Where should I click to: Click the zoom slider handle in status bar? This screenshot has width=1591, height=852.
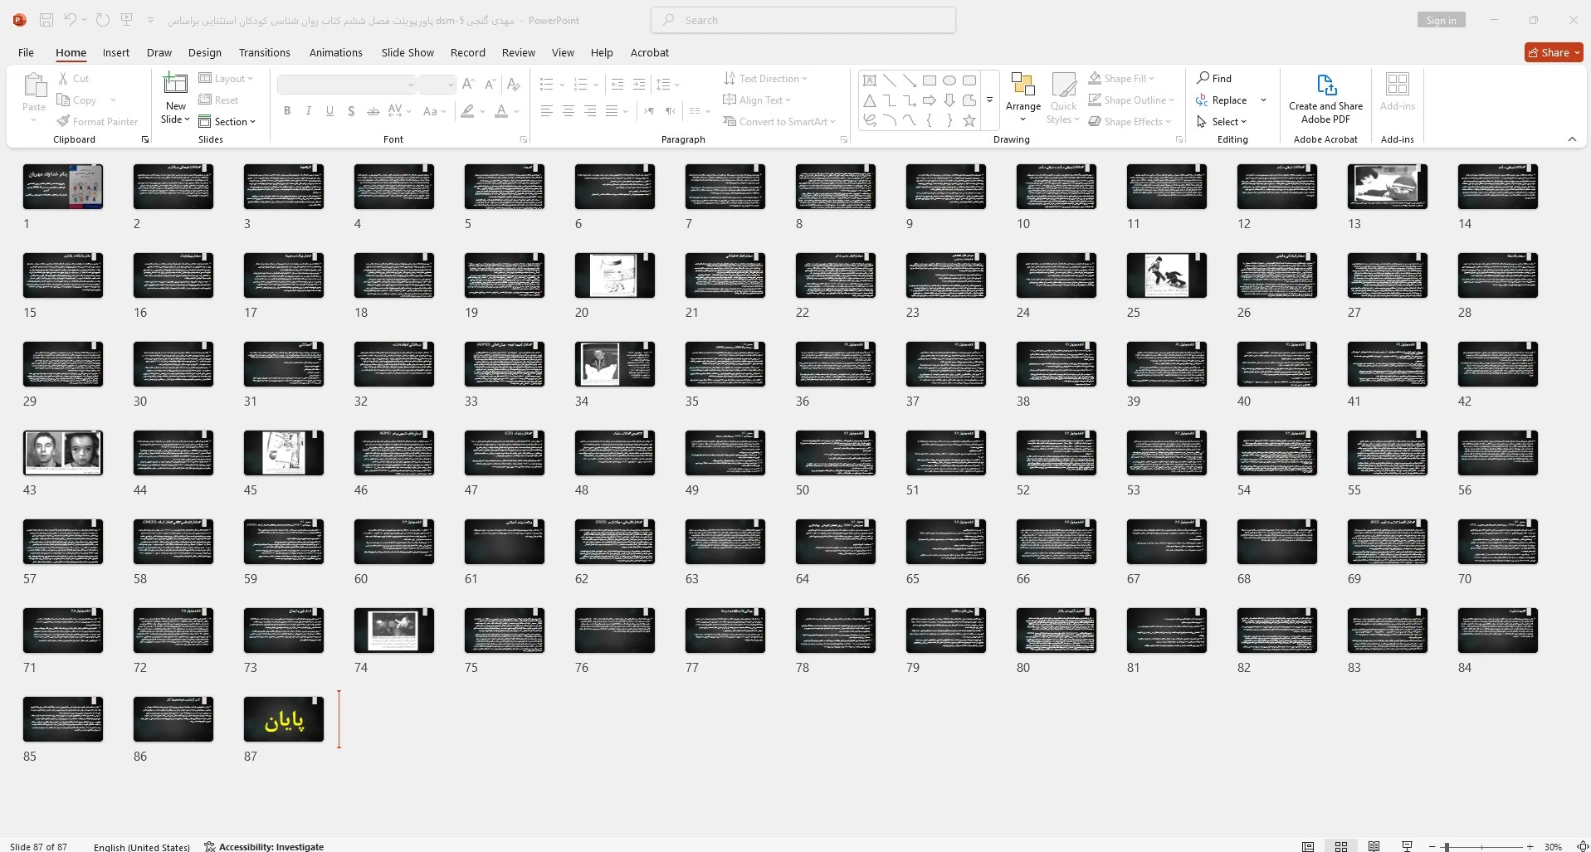(1447, 847)
